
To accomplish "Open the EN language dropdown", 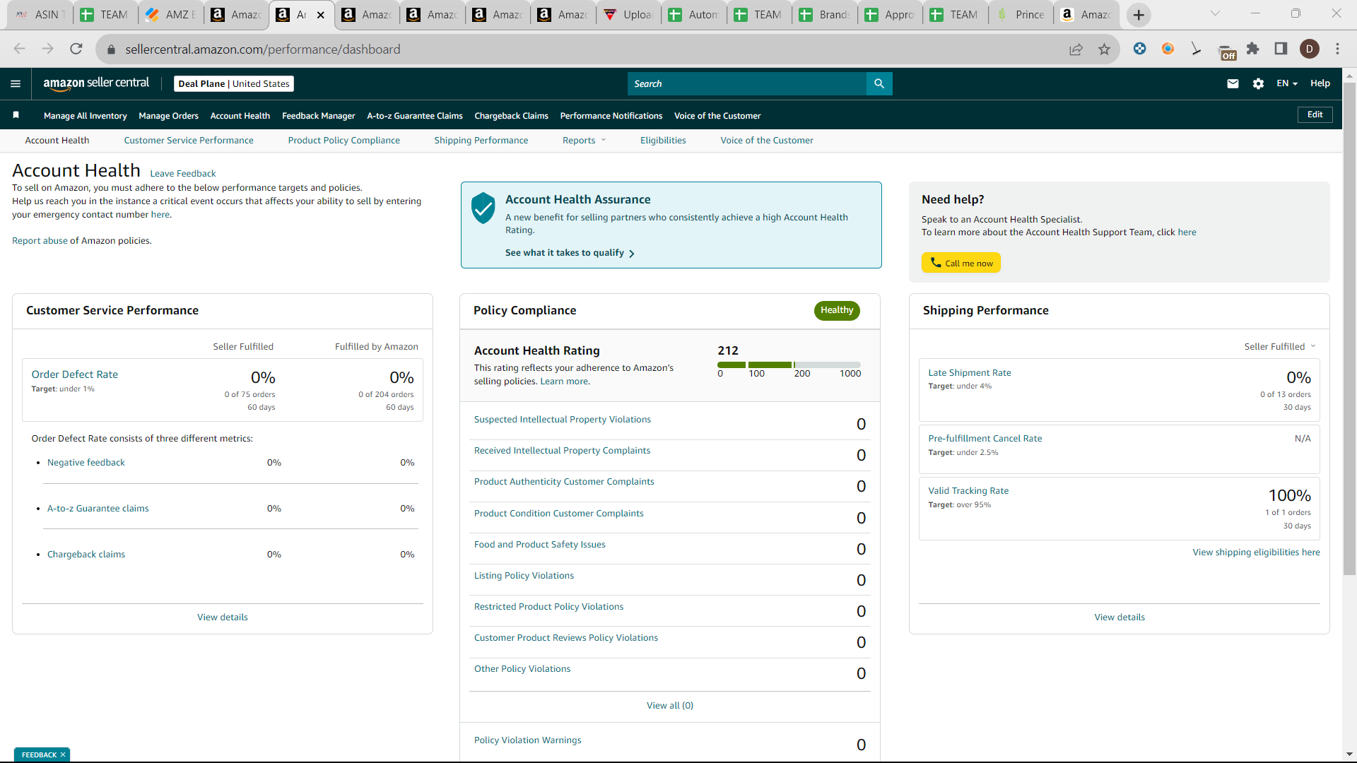I will [x=1287, y=83].
